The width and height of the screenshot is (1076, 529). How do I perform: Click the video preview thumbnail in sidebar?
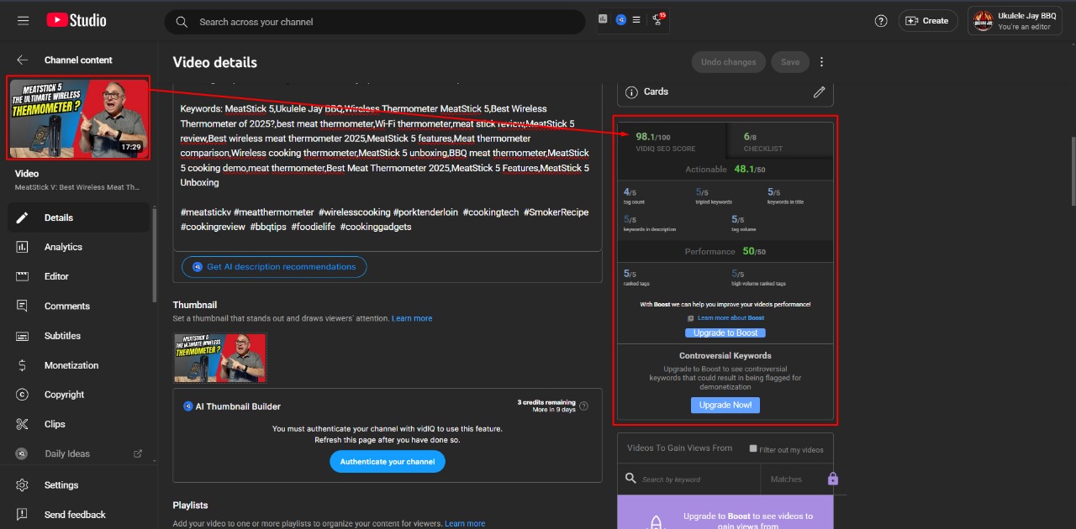[x=78, y=118]
